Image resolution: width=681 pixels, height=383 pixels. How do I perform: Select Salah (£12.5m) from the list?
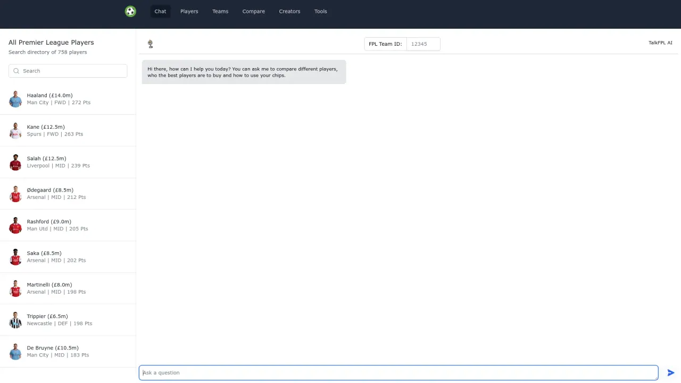point(68,162)
